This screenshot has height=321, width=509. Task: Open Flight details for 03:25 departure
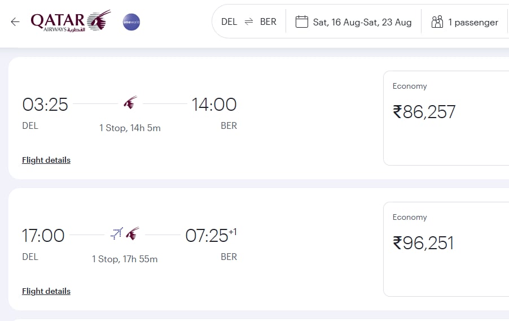click(46, 160)
